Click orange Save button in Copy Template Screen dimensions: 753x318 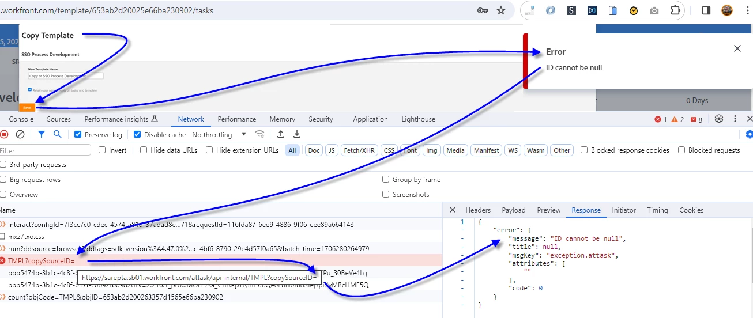pos(27,107)
